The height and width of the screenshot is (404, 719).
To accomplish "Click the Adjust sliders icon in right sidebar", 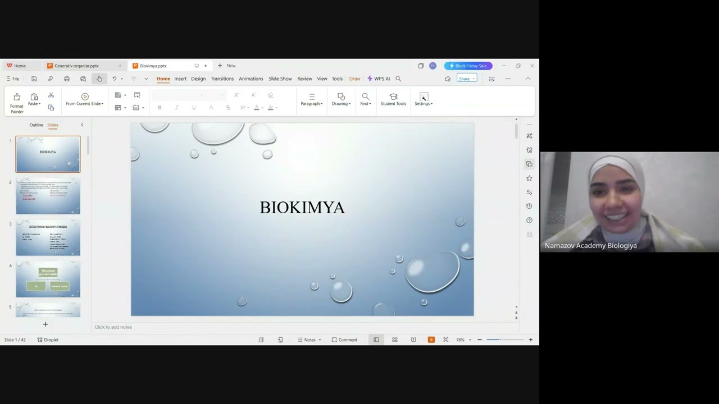I will click(529, 192).
